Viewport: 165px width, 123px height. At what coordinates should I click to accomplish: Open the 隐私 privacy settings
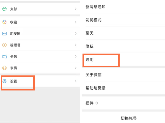pyautogui.click(x=90, y=46)
